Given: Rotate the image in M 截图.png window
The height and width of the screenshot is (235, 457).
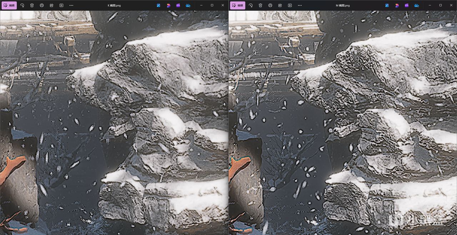Looking at the screenshot, I should pyautogui.click(x=251, y=5).
